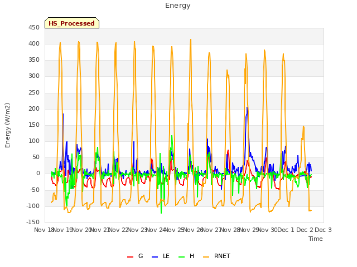Click the Nov 28 x-axis label
The image size is (357, 267).
pyautogui.click(x=230, y=230)
